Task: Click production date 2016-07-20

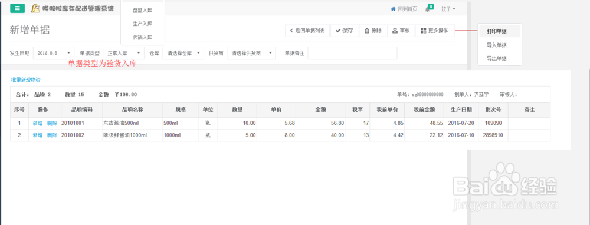Action: click(461, 123)
